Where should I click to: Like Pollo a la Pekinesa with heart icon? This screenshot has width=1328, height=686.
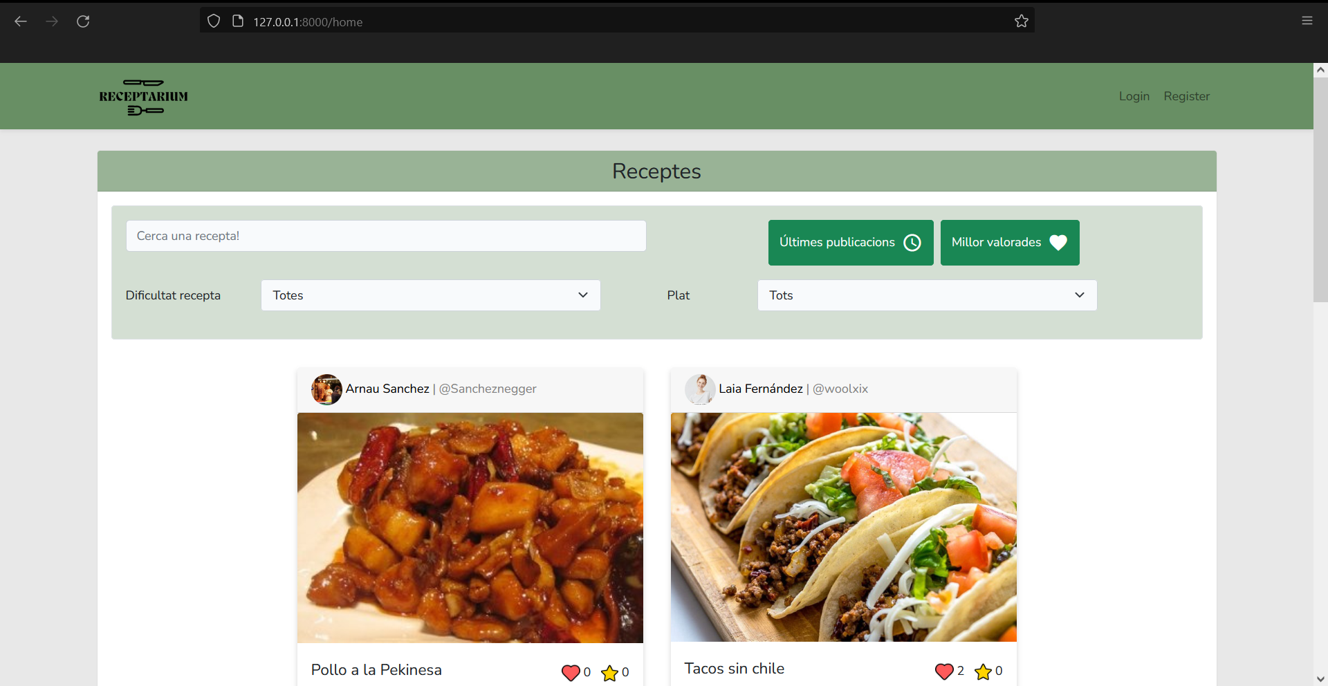(x=571, y=672)
